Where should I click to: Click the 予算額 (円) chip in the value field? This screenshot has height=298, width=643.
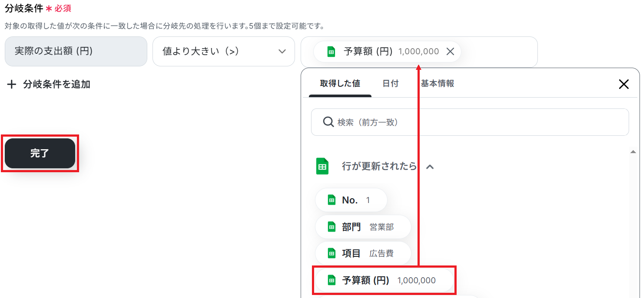(387, 52)
